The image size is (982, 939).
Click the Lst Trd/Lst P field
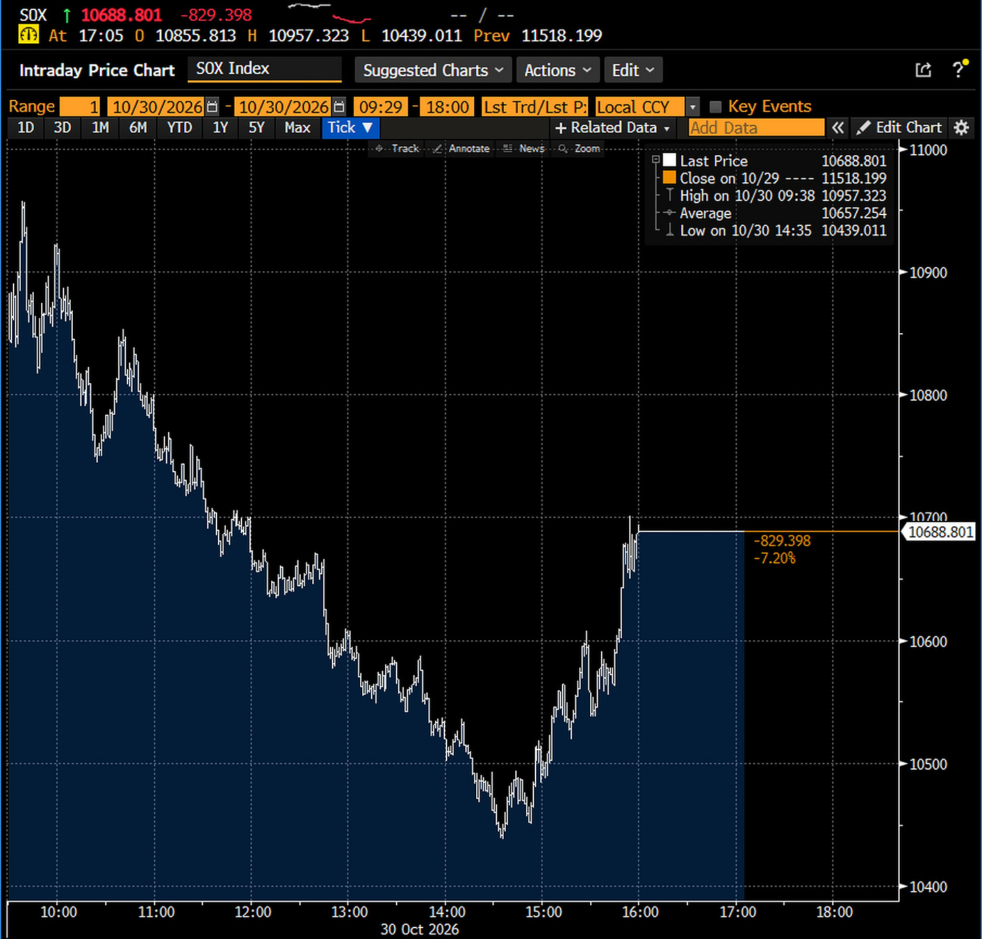(535, 107)
